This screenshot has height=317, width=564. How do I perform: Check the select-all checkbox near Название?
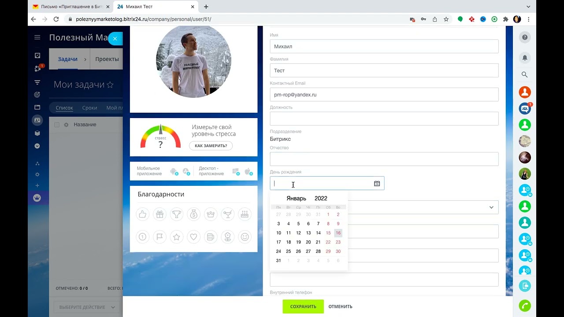tap(57, 125)
